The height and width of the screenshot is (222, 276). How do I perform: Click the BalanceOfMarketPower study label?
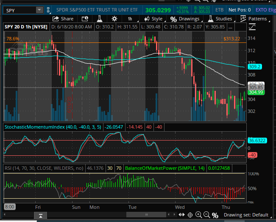tap(165, 168)
